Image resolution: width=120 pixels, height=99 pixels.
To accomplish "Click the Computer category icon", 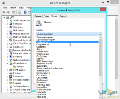I will click(11, 27).
